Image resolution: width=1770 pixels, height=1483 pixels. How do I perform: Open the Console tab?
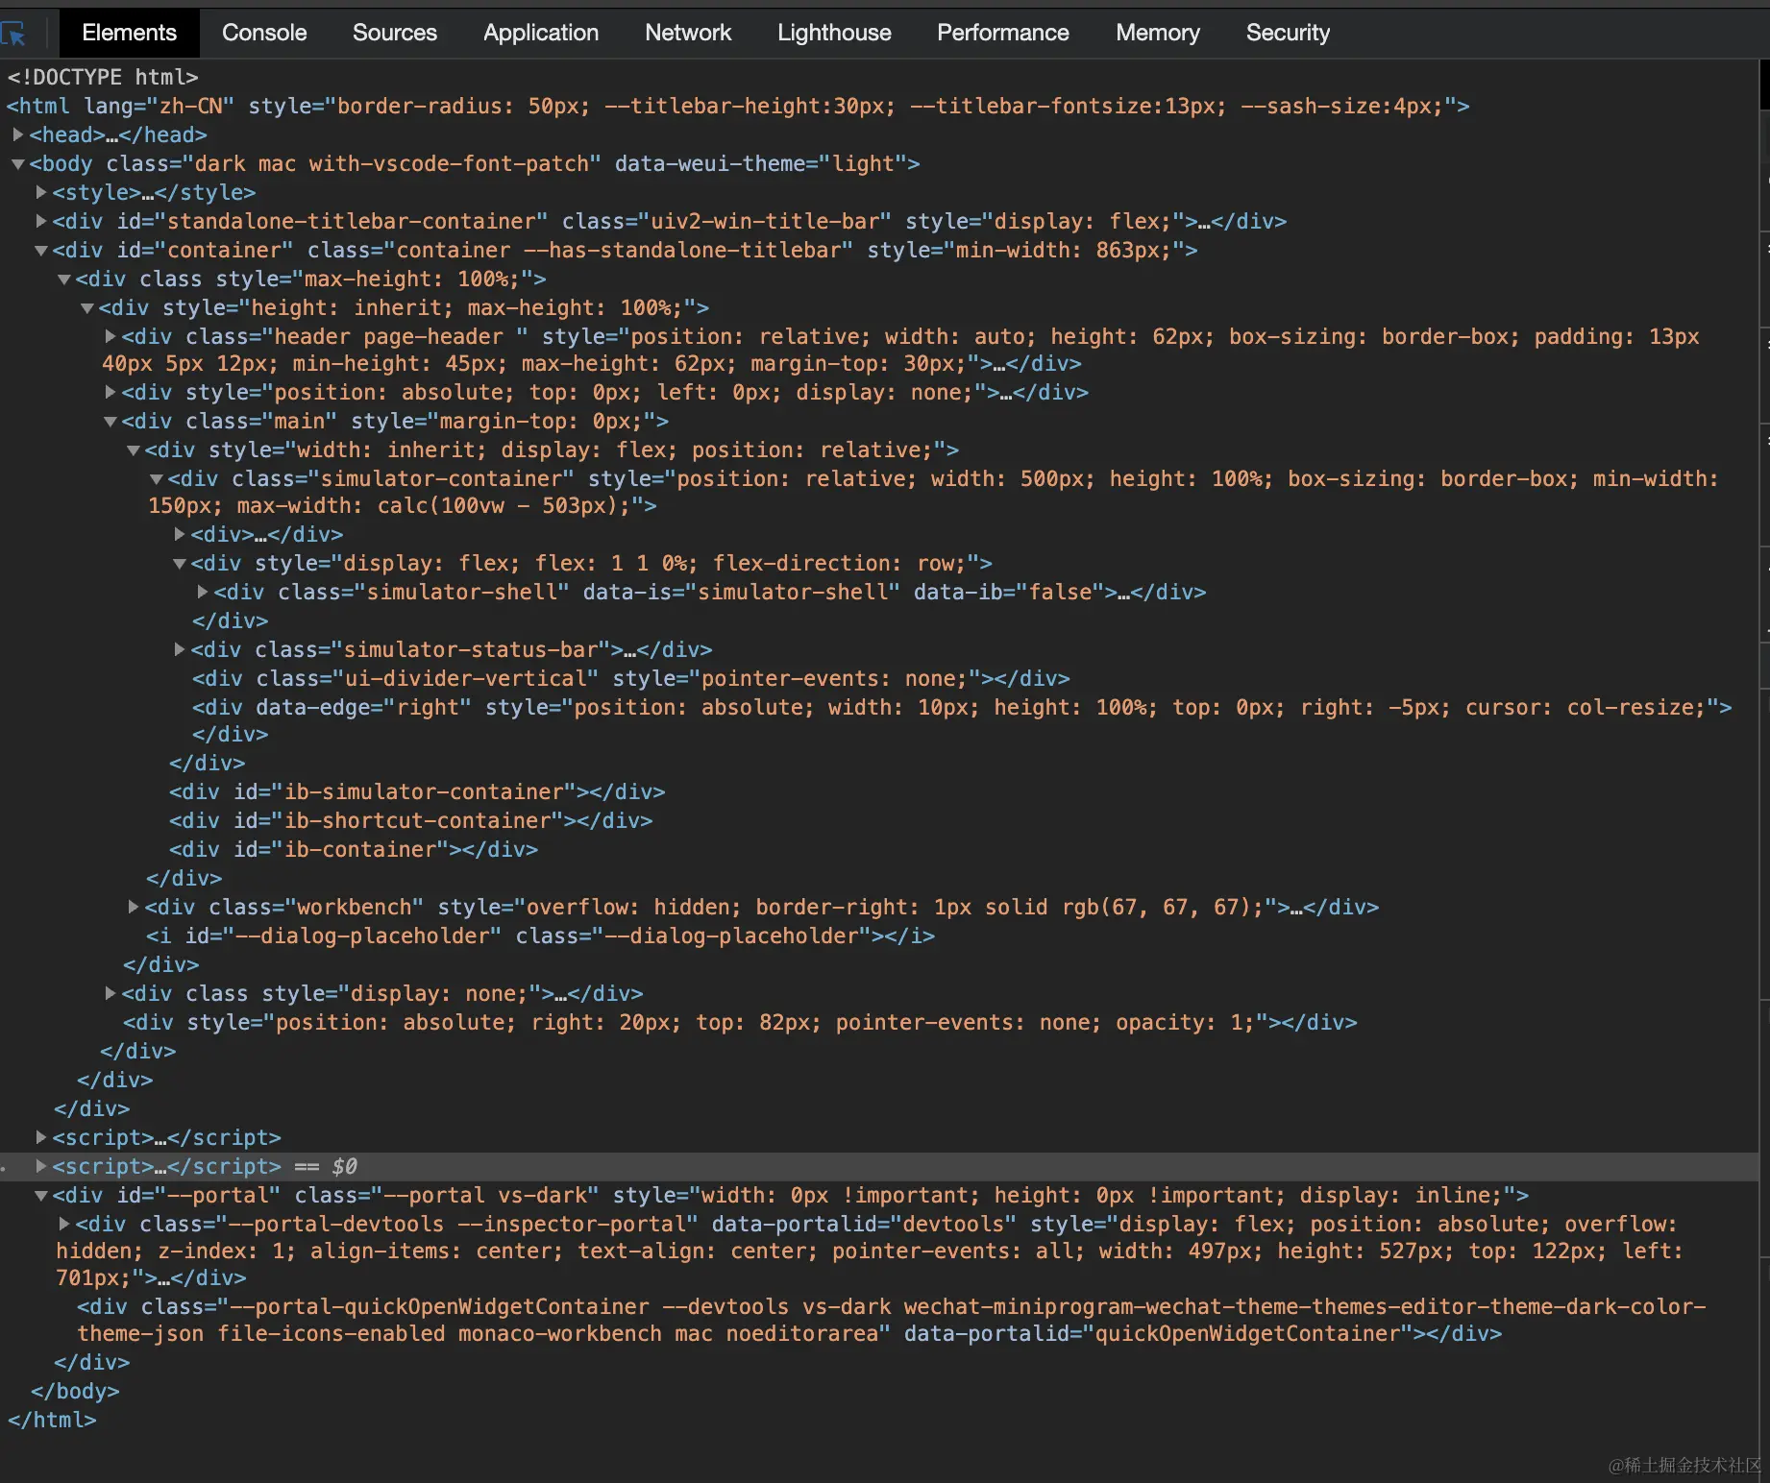click(x=264, y=33)
